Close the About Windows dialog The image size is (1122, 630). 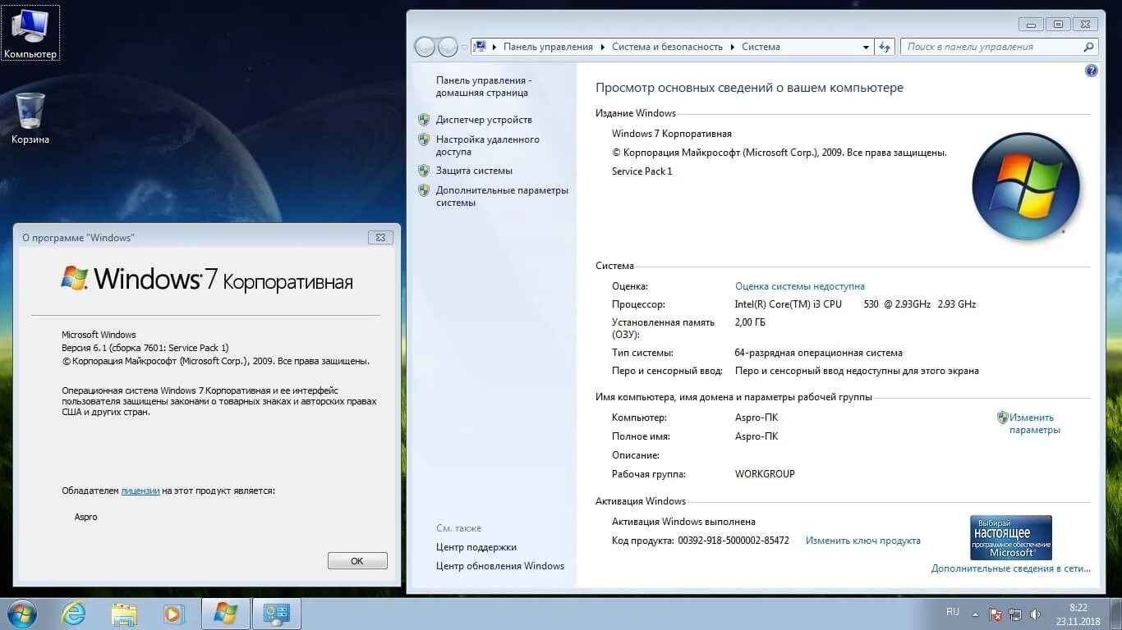(380, 237)
